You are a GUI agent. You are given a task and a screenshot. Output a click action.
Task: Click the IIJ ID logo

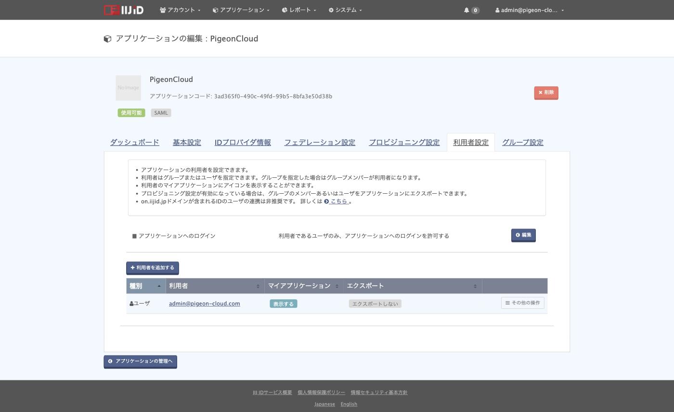tap(123, 10)
